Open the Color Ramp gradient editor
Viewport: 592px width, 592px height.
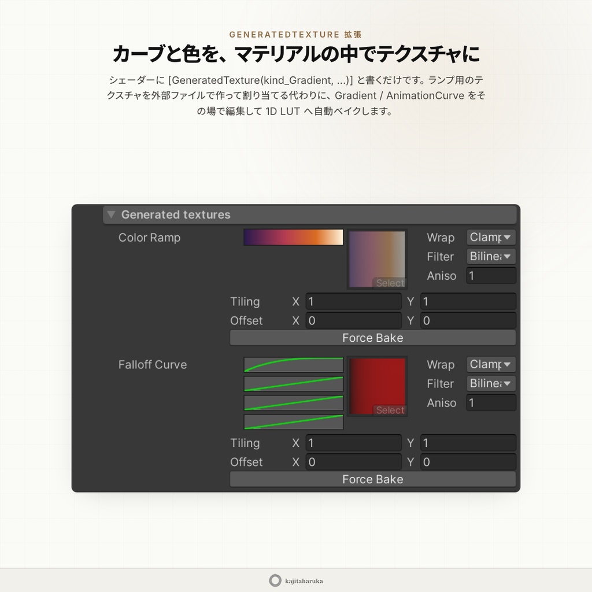click(293, 238)
